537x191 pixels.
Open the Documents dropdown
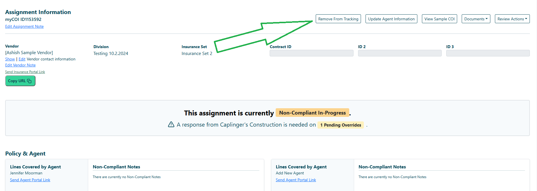click(x=476, y=19)
